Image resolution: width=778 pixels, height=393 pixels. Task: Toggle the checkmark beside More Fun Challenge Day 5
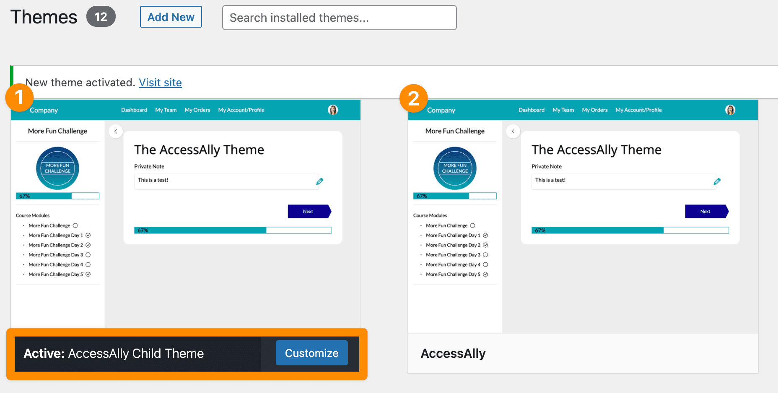coord(88,274)
